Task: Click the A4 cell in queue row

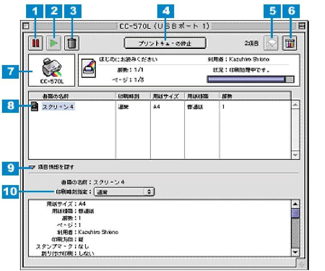Action: [156, 107]
